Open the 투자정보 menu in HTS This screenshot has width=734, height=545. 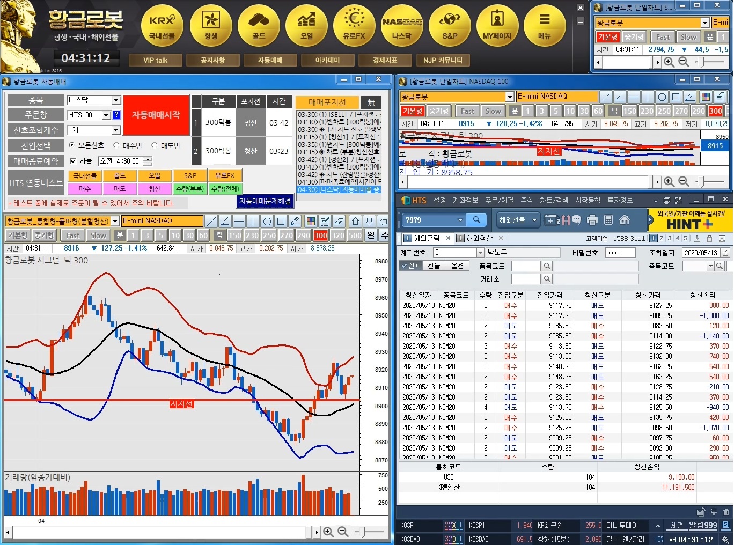click(620, 200)
